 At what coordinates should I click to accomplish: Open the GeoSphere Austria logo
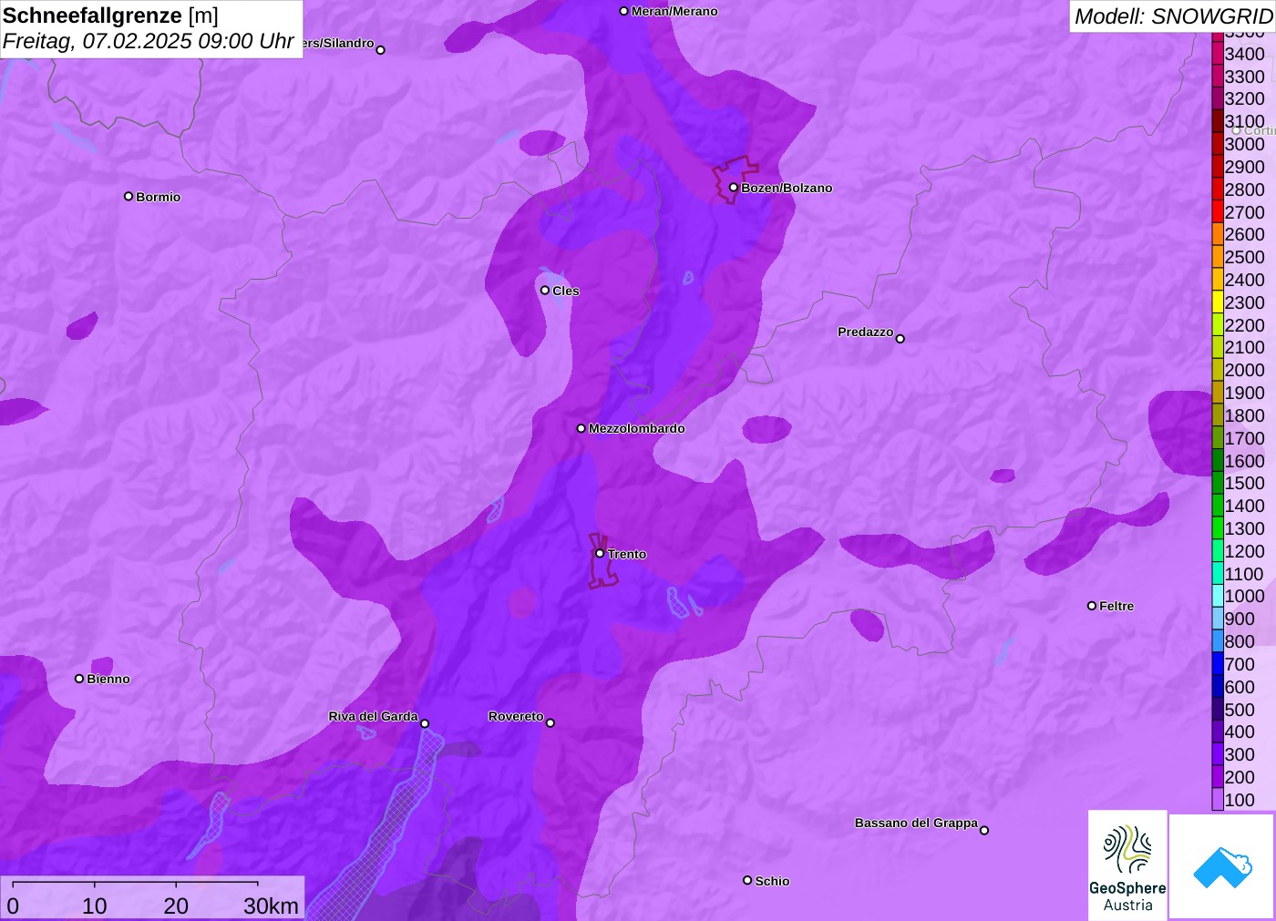[1127, 865]
